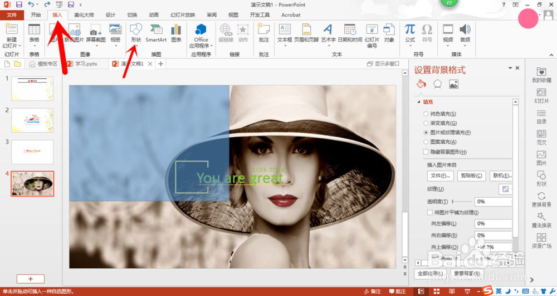557x296 pixels.
Task: Open My Favorites (我的收藏) sidebar
Action: click(x=541, y=76)
